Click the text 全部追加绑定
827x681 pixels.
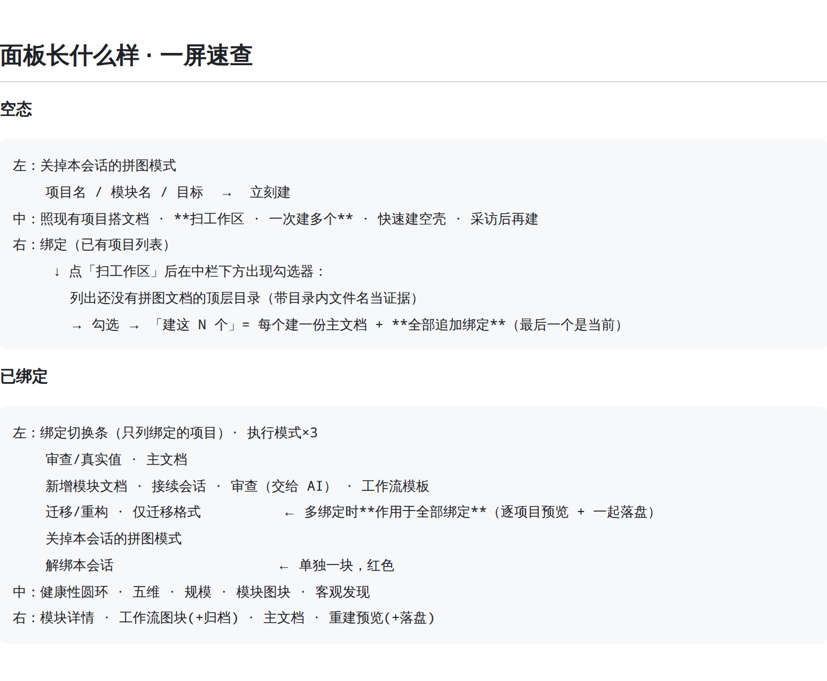[449, 325]
